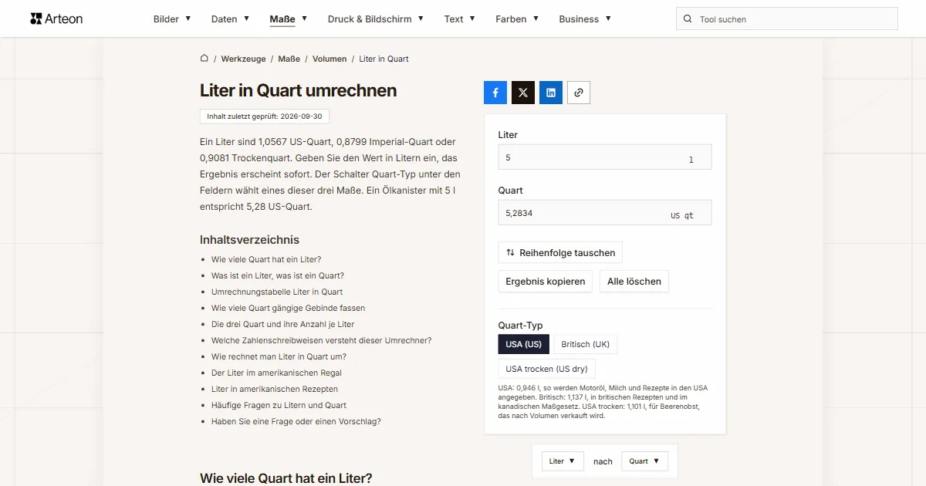Click the Tool suchen search box

pyautogui.click(x=787, y=19)
